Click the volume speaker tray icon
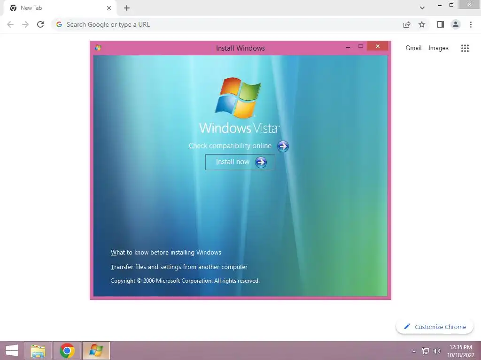 click(x=436, y=351)
